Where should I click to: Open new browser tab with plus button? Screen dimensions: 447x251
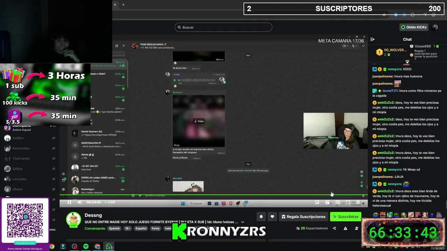123,5
